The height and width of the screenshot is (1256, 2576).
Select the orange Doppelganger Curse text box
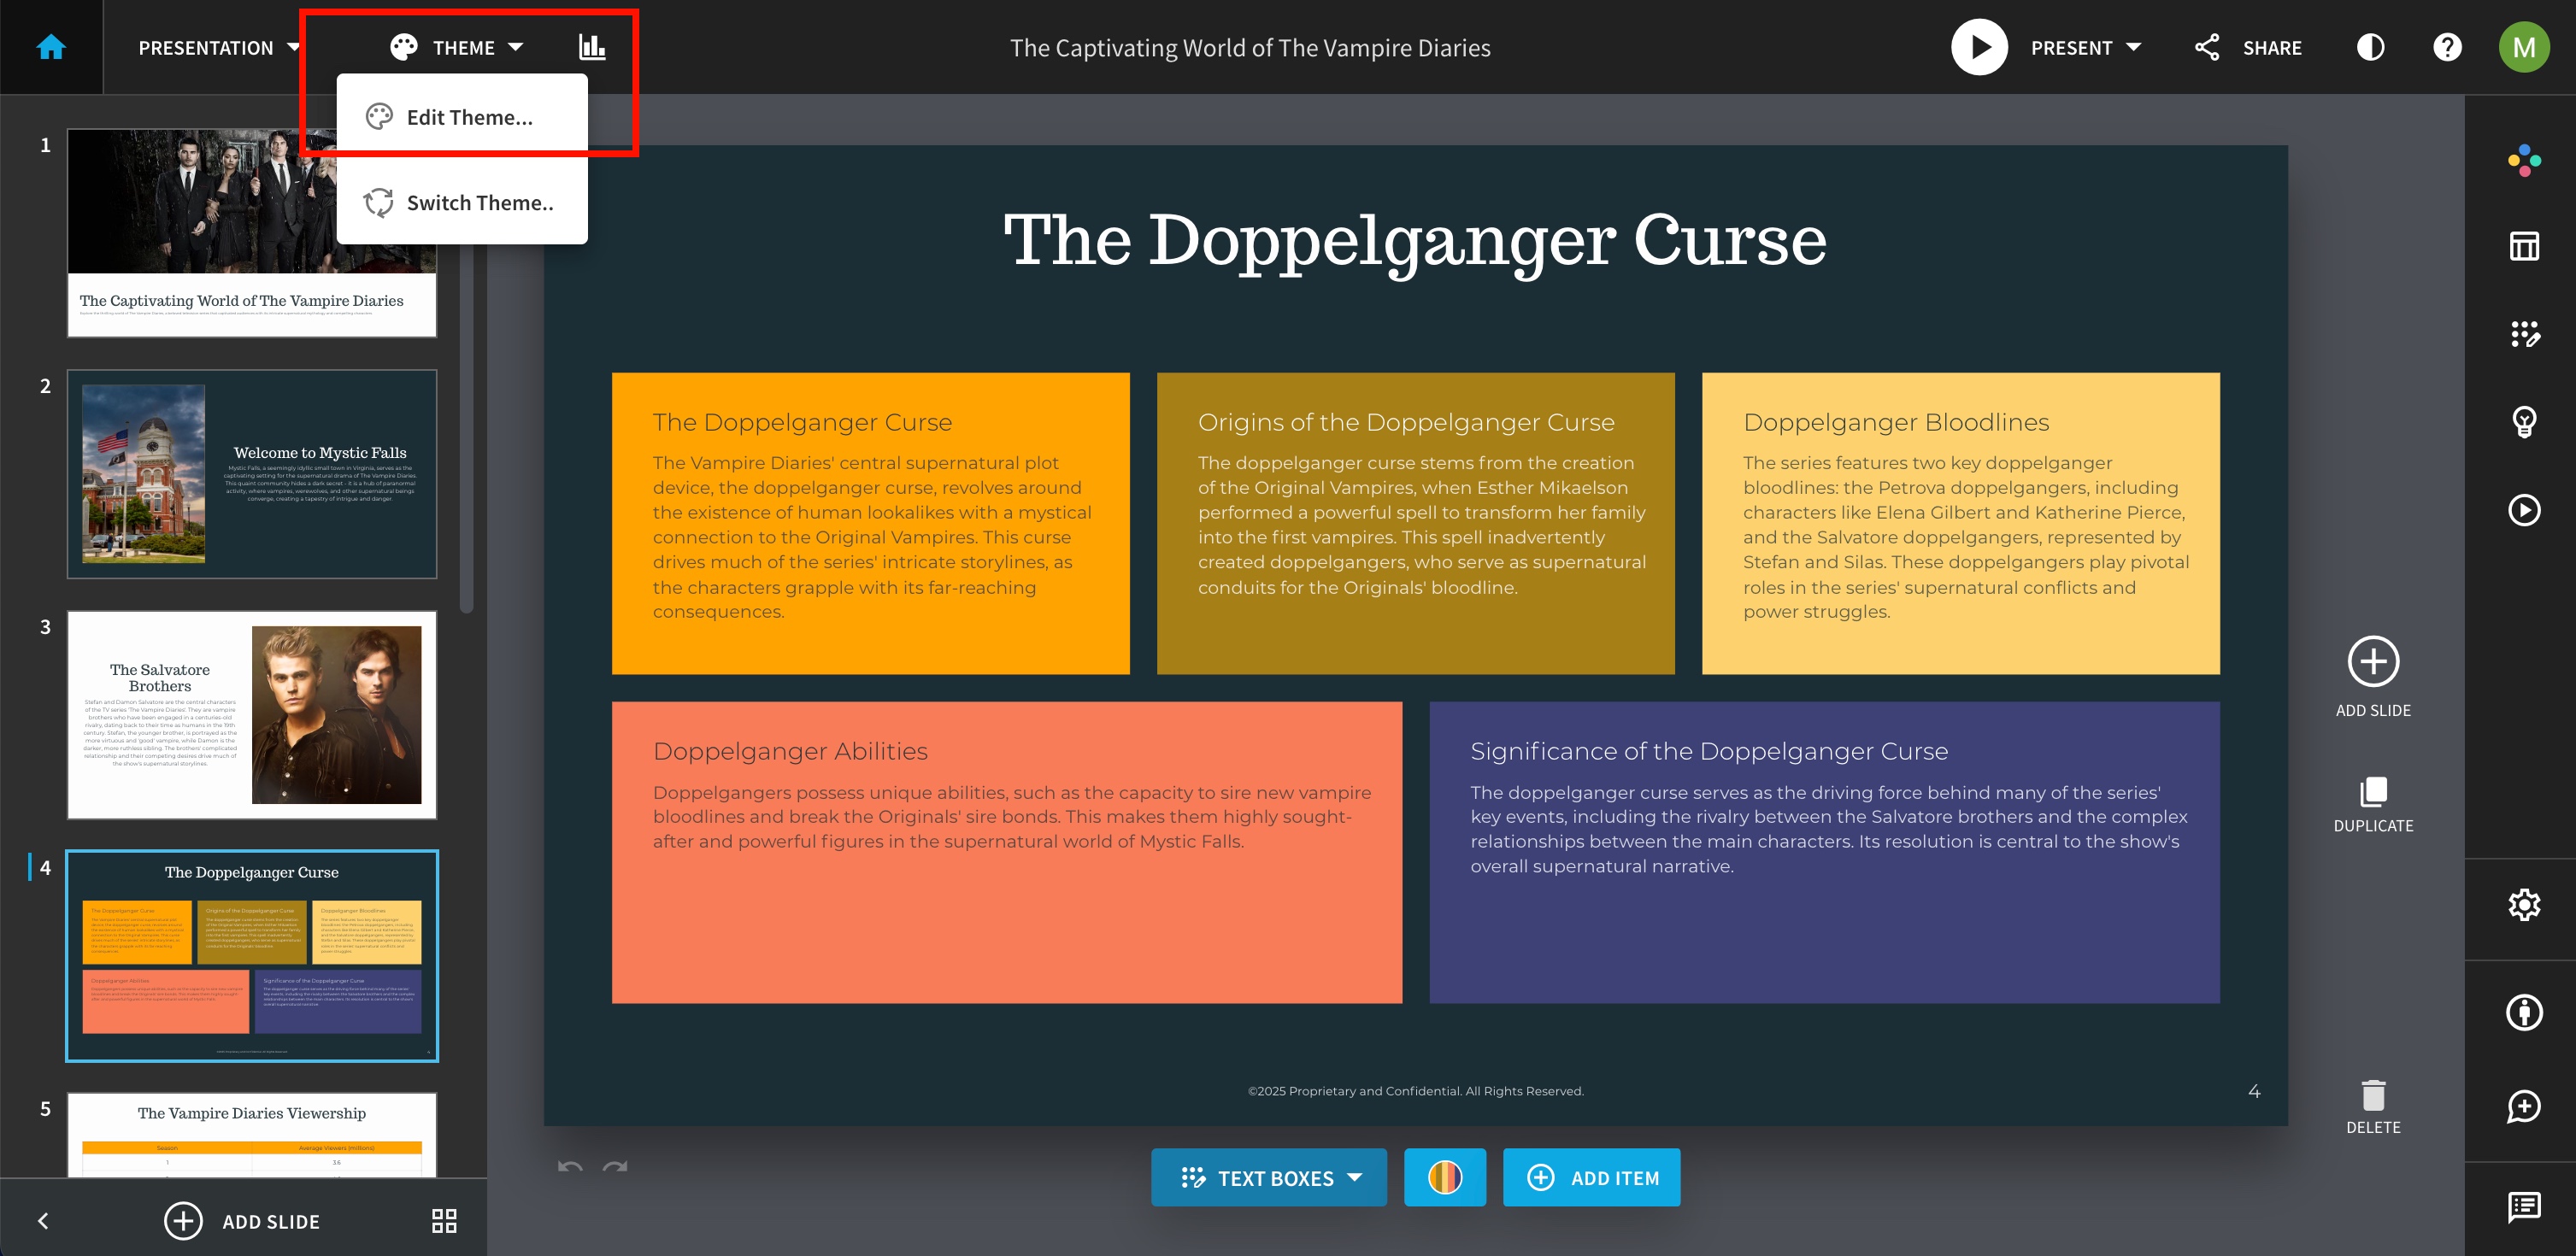coord(870,523)
